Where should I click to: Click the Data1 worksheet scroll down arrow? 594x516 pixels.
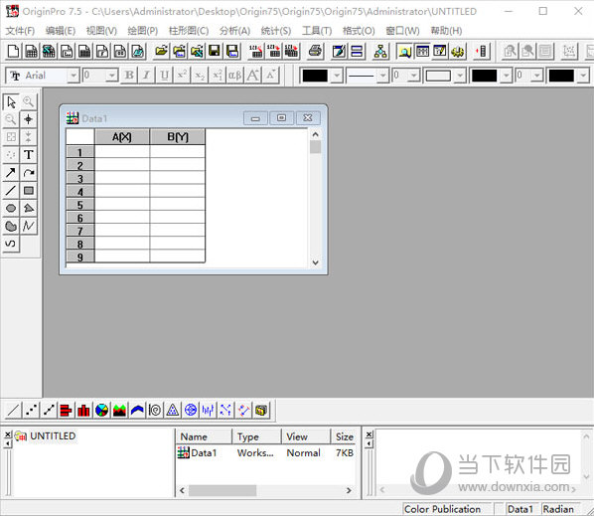click(x=315, y=262)
